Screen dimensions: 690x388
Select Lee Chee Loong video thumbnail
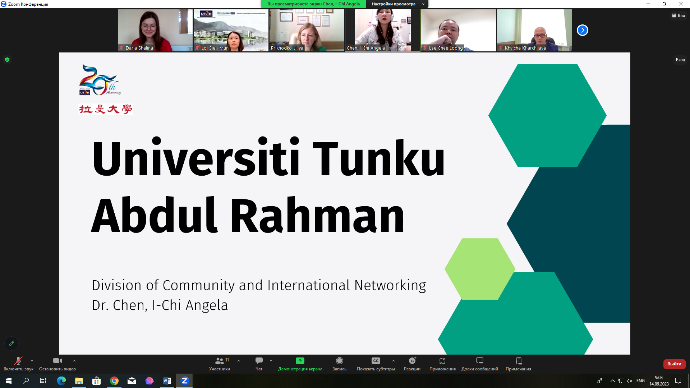(x=458, y=30)
